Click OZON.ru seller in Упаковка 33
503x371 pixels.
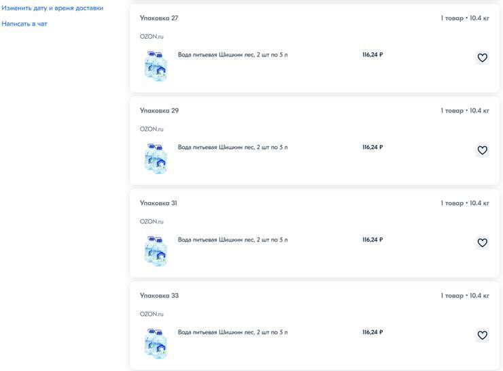point(152,314)
